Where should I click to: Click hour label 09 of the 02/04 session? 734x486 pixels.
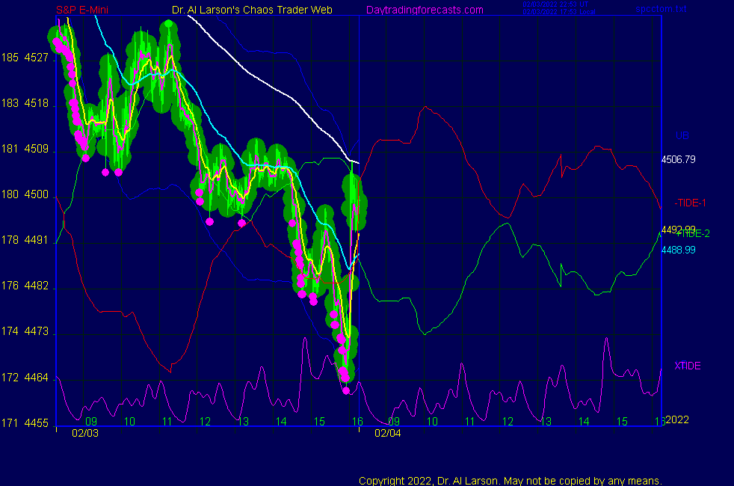tap(394, 422)
